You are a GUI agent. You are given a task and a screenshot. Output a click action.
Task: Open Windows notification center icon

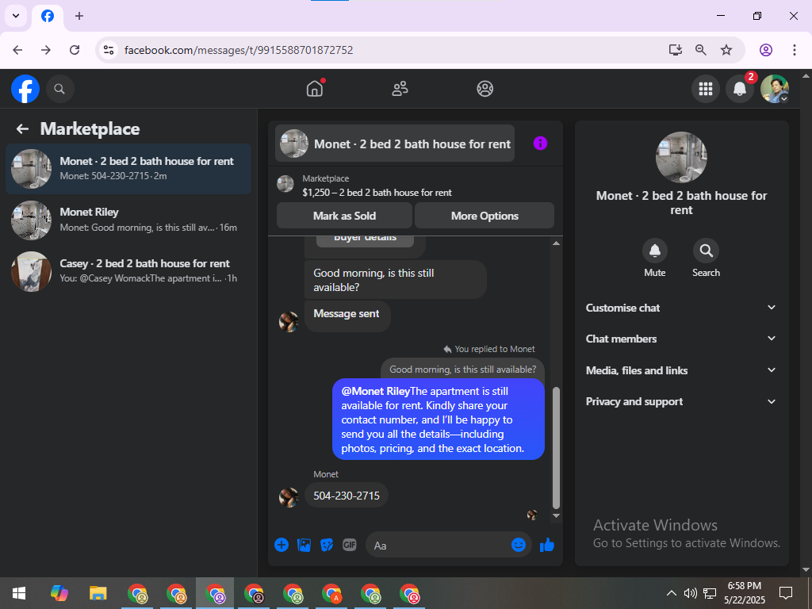(786, 593)
